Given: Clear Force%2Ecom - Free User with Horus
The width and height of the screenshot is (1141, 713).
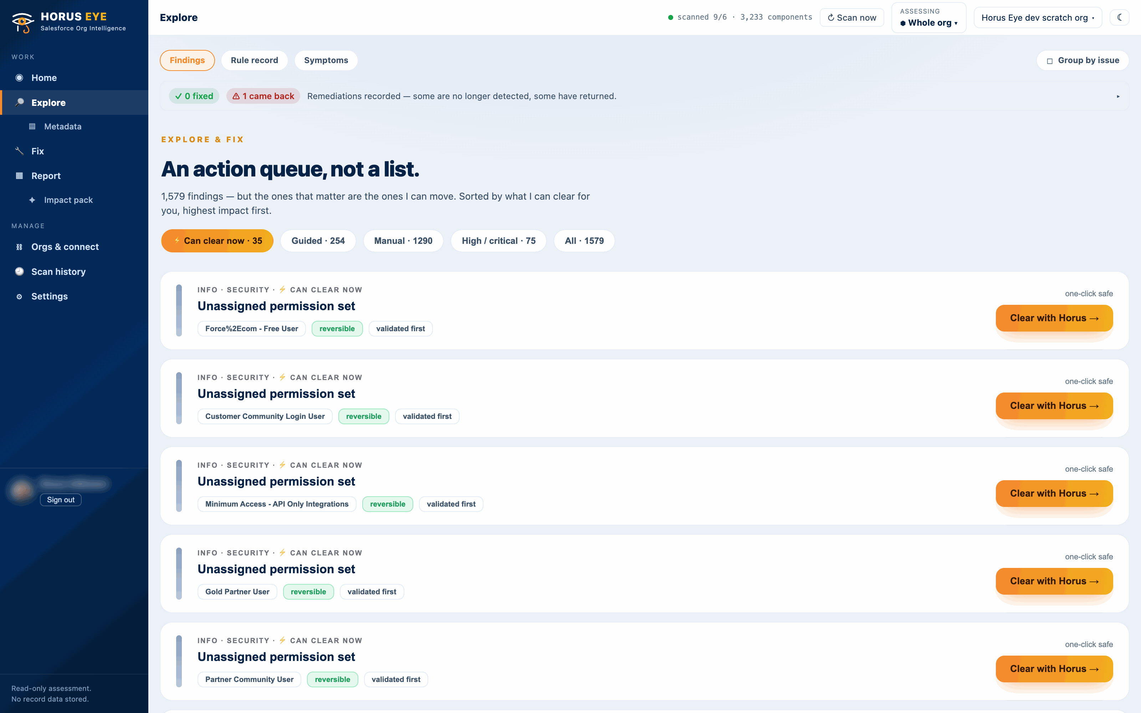Looking at the screenshot, I should (x=1054, y=318).
